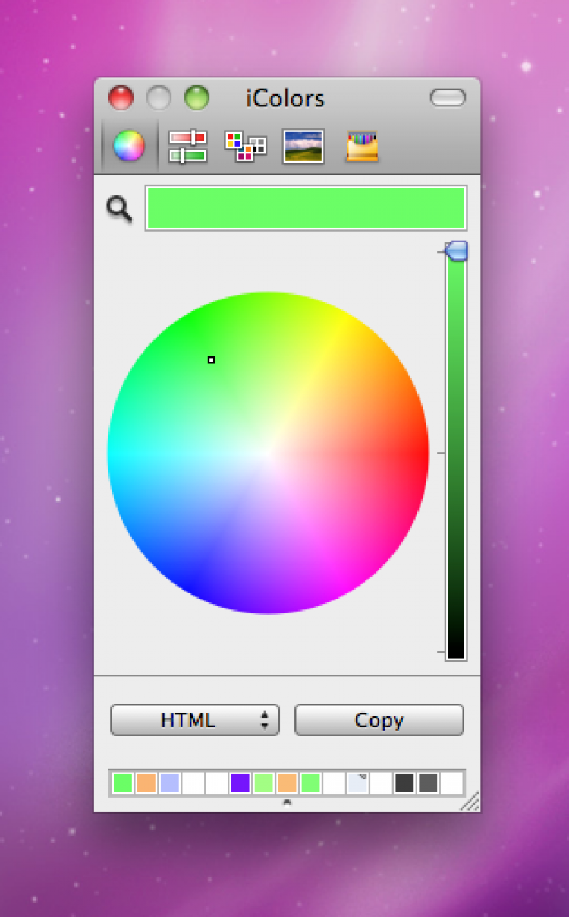Click the green zoom window button
The height and width of the screenshot is (917, 569).
196,98
